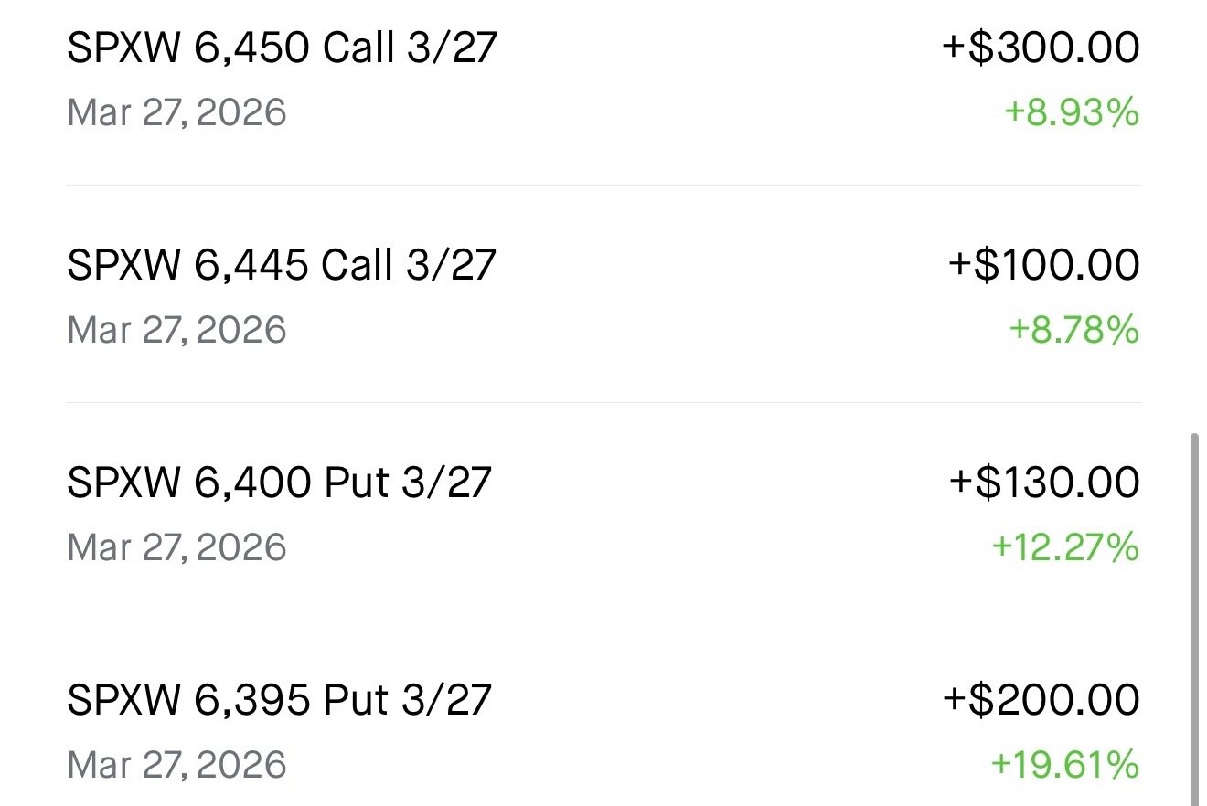Select the SPXW 6,445 Call 3/27 title

282,265
